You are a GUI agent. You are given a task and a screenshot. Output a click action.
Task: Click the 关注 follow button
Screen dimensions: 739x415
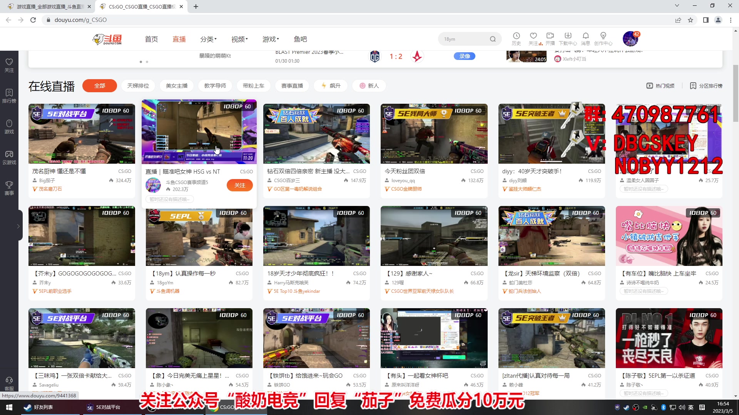pos(240,185)
